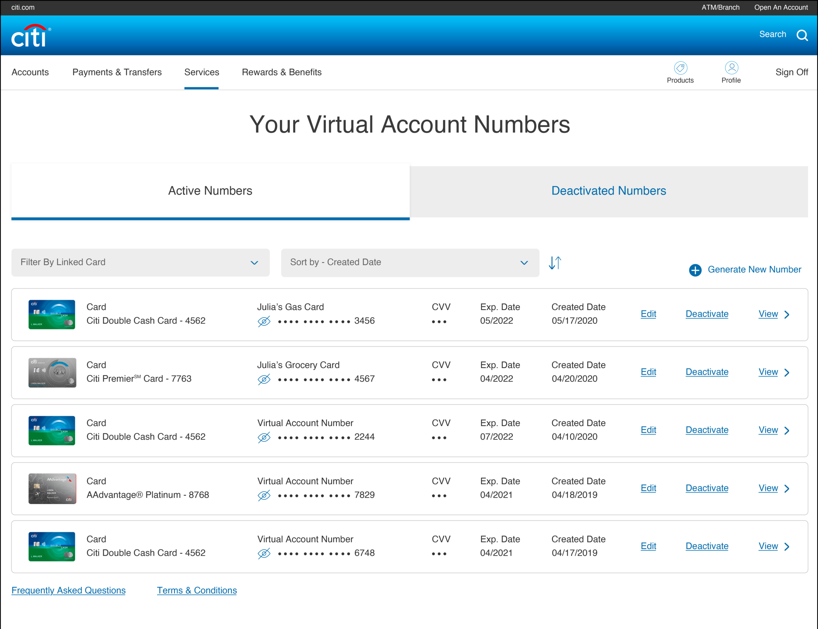Click the Citi Premier card thumbnail
This screenshot has height=629, width=818.
coord(52,373)
